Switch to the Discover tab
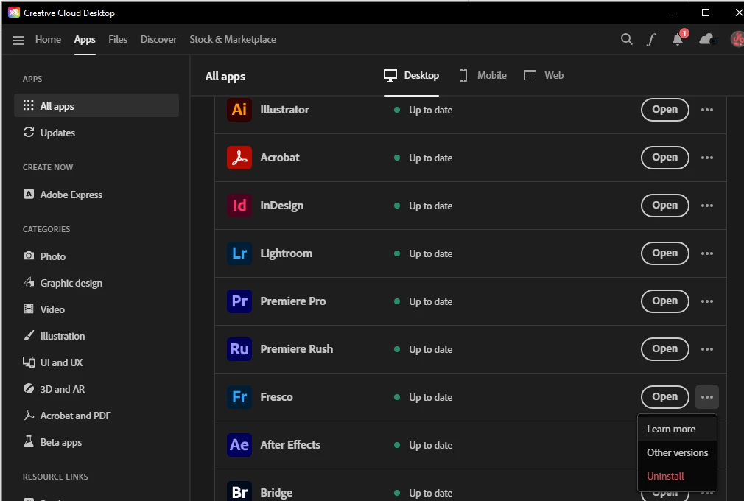This screenshot has height=501, width=744. tap(158, 39)
